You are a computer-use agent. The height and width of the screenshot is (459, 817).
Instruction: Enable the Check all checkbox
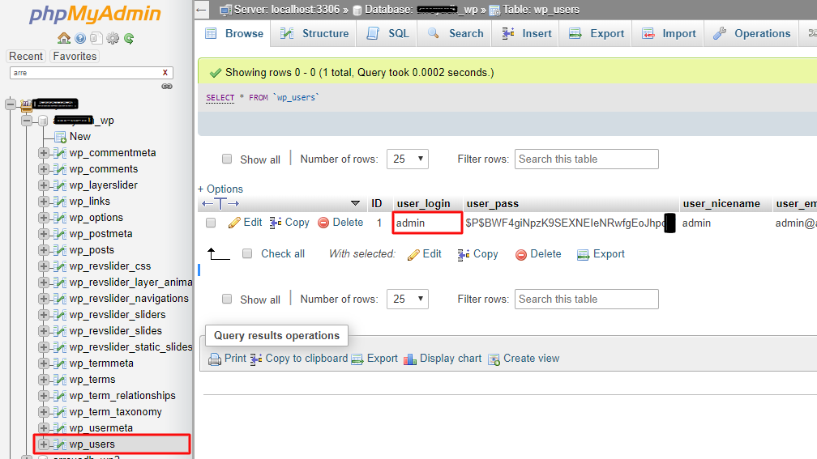[248, 254]
